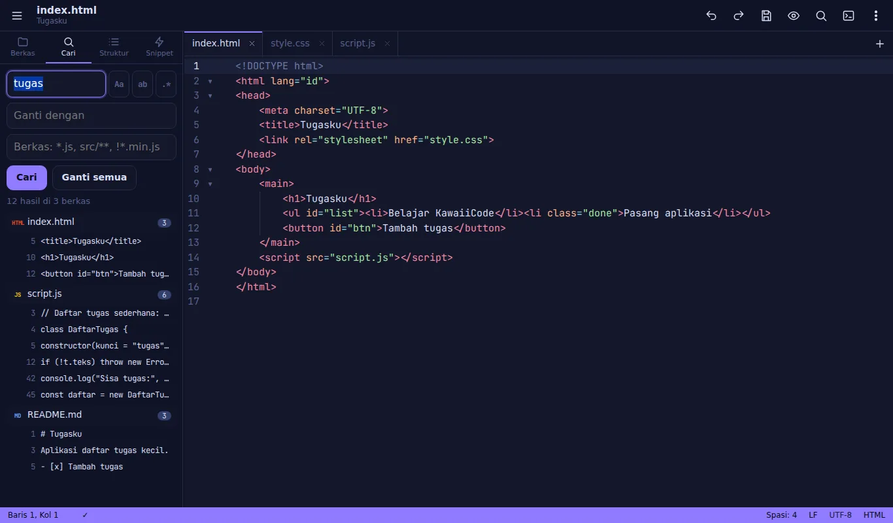Click the Cari search button
Image resolution: width=893 pixels, height=523 pixels.
click(27, 177)
